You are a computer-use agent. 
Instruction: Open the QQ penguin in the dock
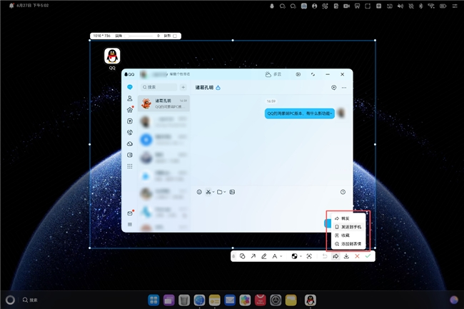click(311, 300)
